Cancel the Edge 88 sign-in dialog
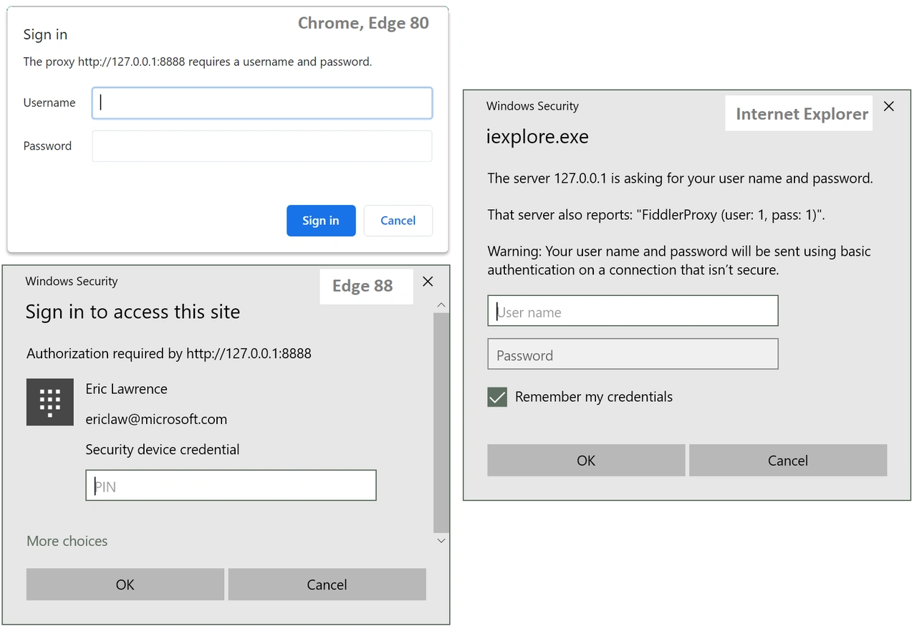Viewport: 917px width, 629px height. [x=327, y=584]
